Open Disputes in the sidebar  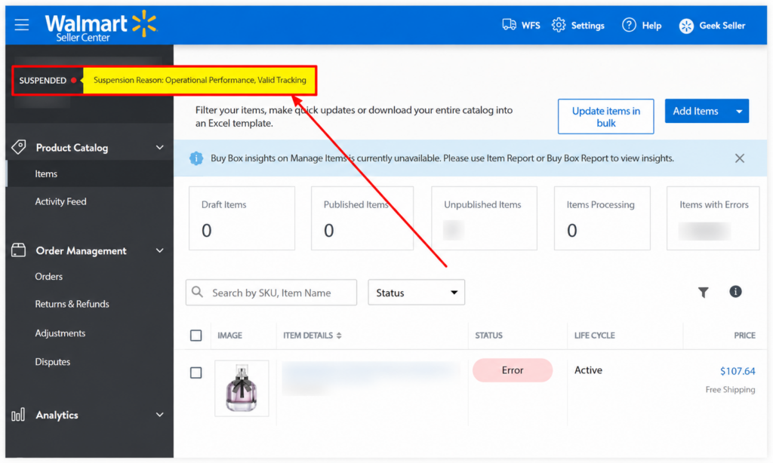53,362
